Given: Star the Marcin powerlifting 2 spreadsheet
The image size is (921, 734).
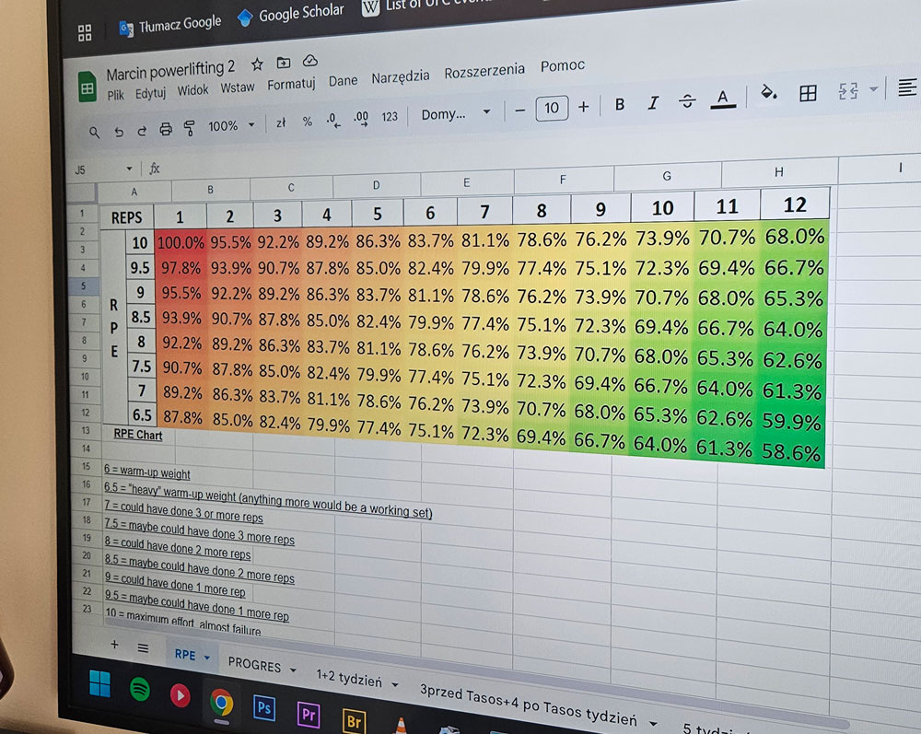Looking at the screenshot, I should point(257,64).
